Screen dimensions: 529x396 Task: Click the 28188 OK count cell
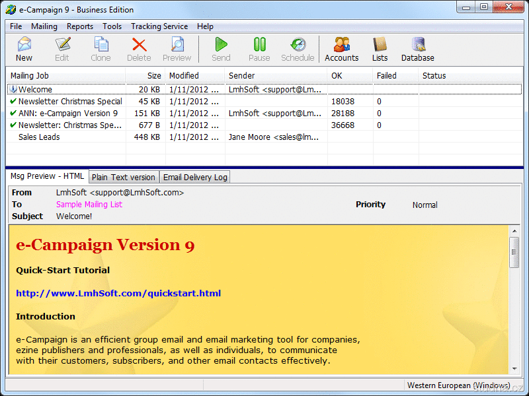point(343,113)
